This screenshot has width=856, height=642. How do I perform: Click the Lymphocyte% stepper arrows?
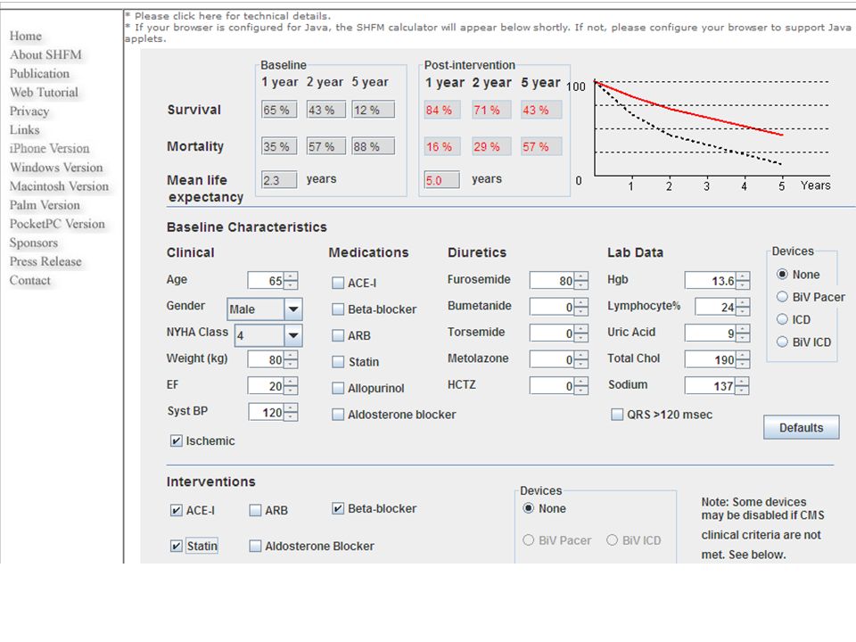743,307
